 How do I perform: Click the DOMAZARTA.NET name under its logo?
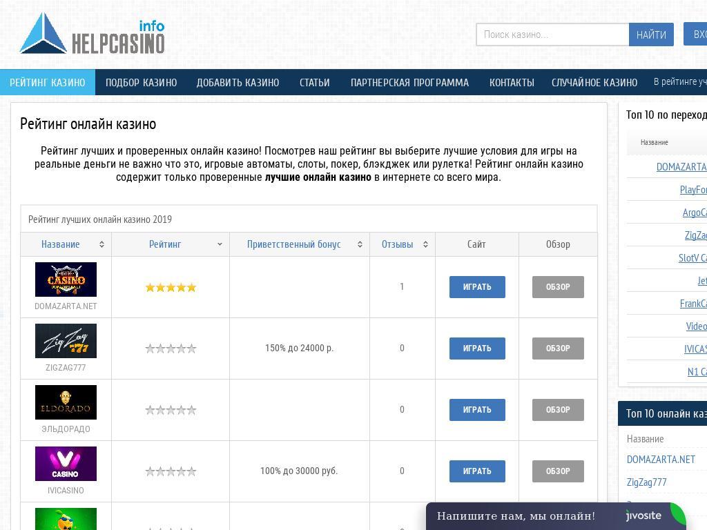[x=66, y=306]
